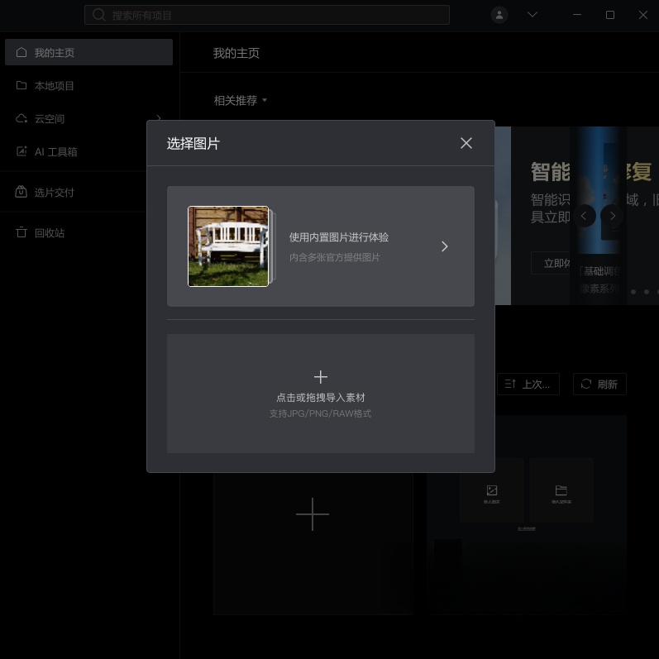Click the 支持JPG/PNG/RAW格式 hint text
Image resolution: width=659 pixels, height=659 pixels.
(x=320, y=413)
